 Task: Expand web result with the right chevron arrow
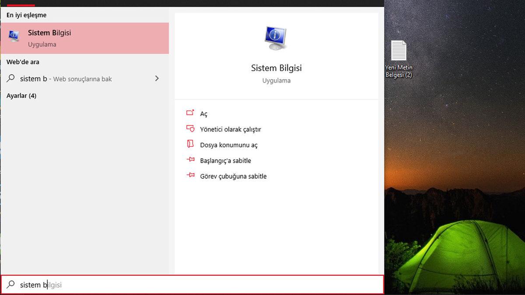click(157, 79)
